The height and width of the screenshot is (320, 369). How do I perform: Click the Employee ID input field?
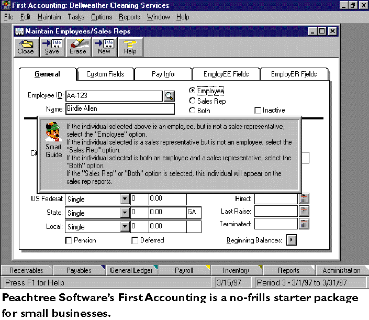click(x=114, y=96)
